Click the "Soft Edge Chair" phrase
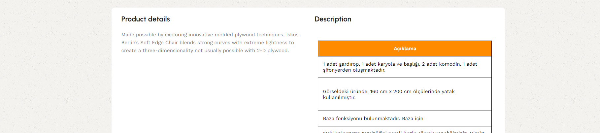The image size is (600, 133). coord(159,43)
